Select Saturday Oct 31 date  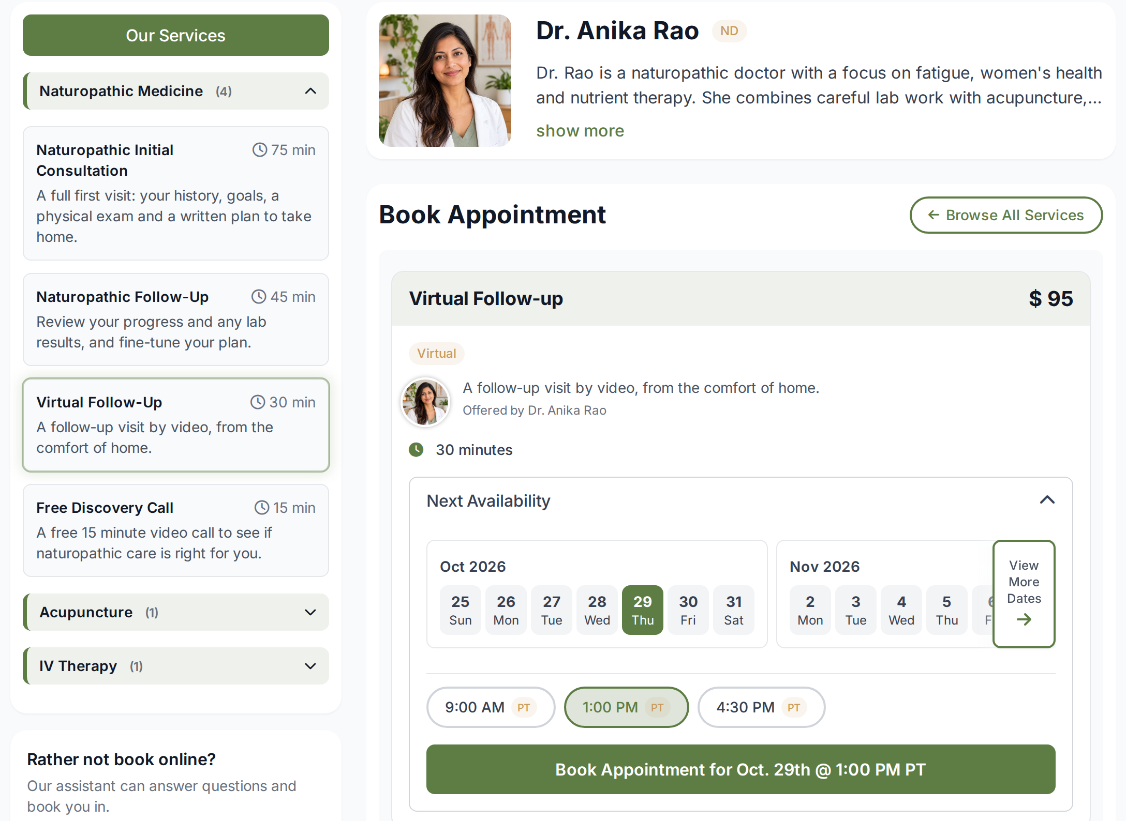734,610
